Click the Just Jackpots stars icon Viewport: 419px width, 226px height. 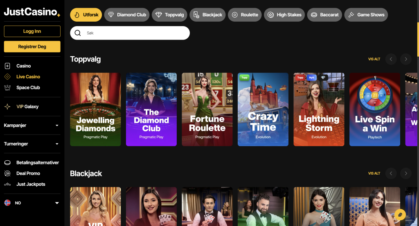(7, 184)
